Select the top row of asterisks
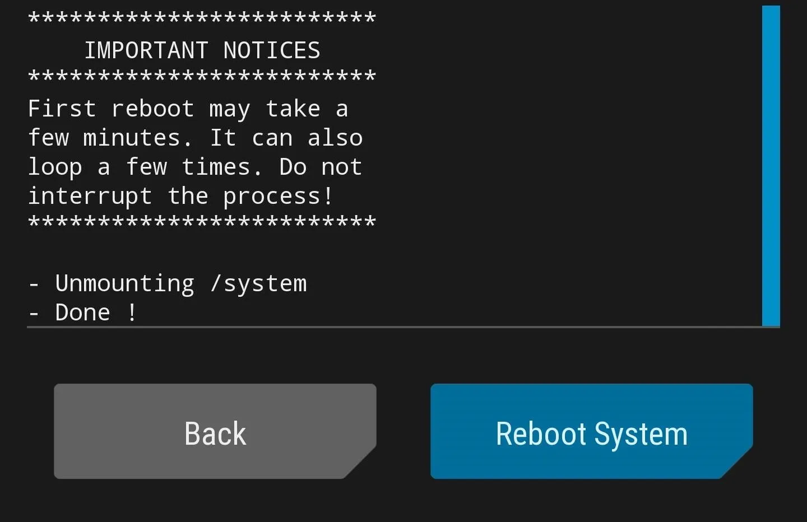 click(x=202, y=18)
